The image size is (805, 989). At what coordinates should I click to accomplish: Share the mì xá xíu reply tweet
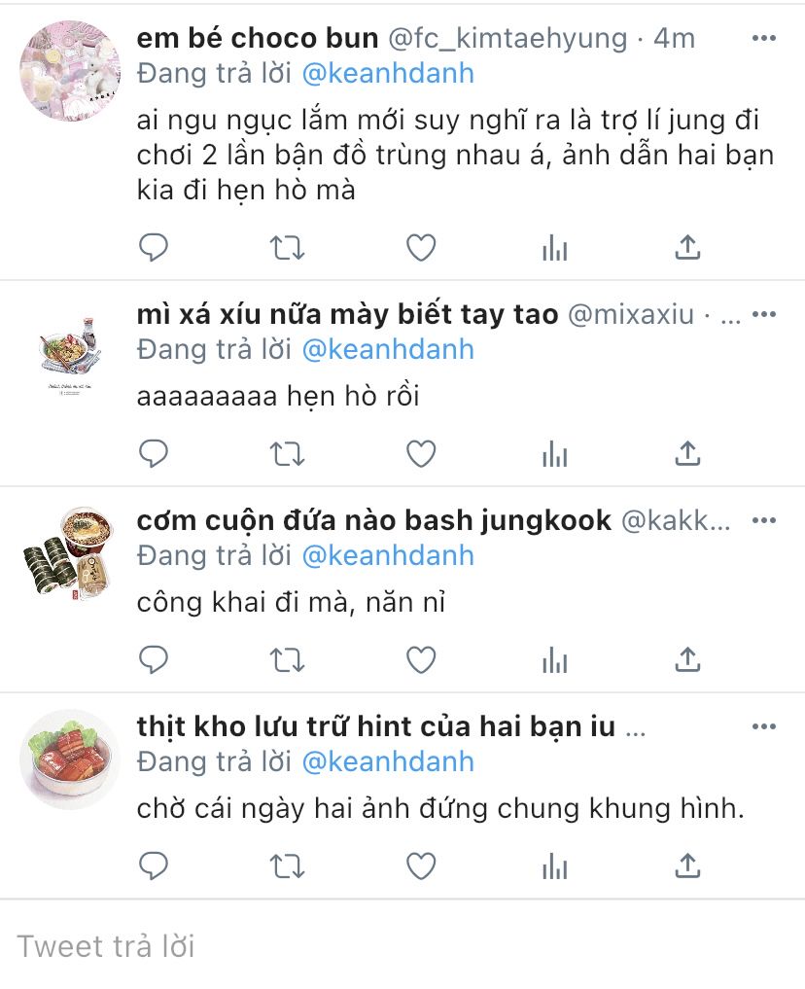point(687,453)
